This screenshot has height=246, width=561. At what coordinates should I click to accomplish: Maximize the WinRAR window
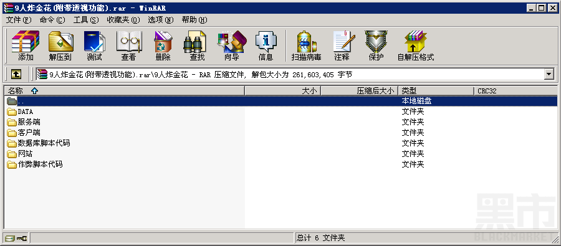[542, 8]
